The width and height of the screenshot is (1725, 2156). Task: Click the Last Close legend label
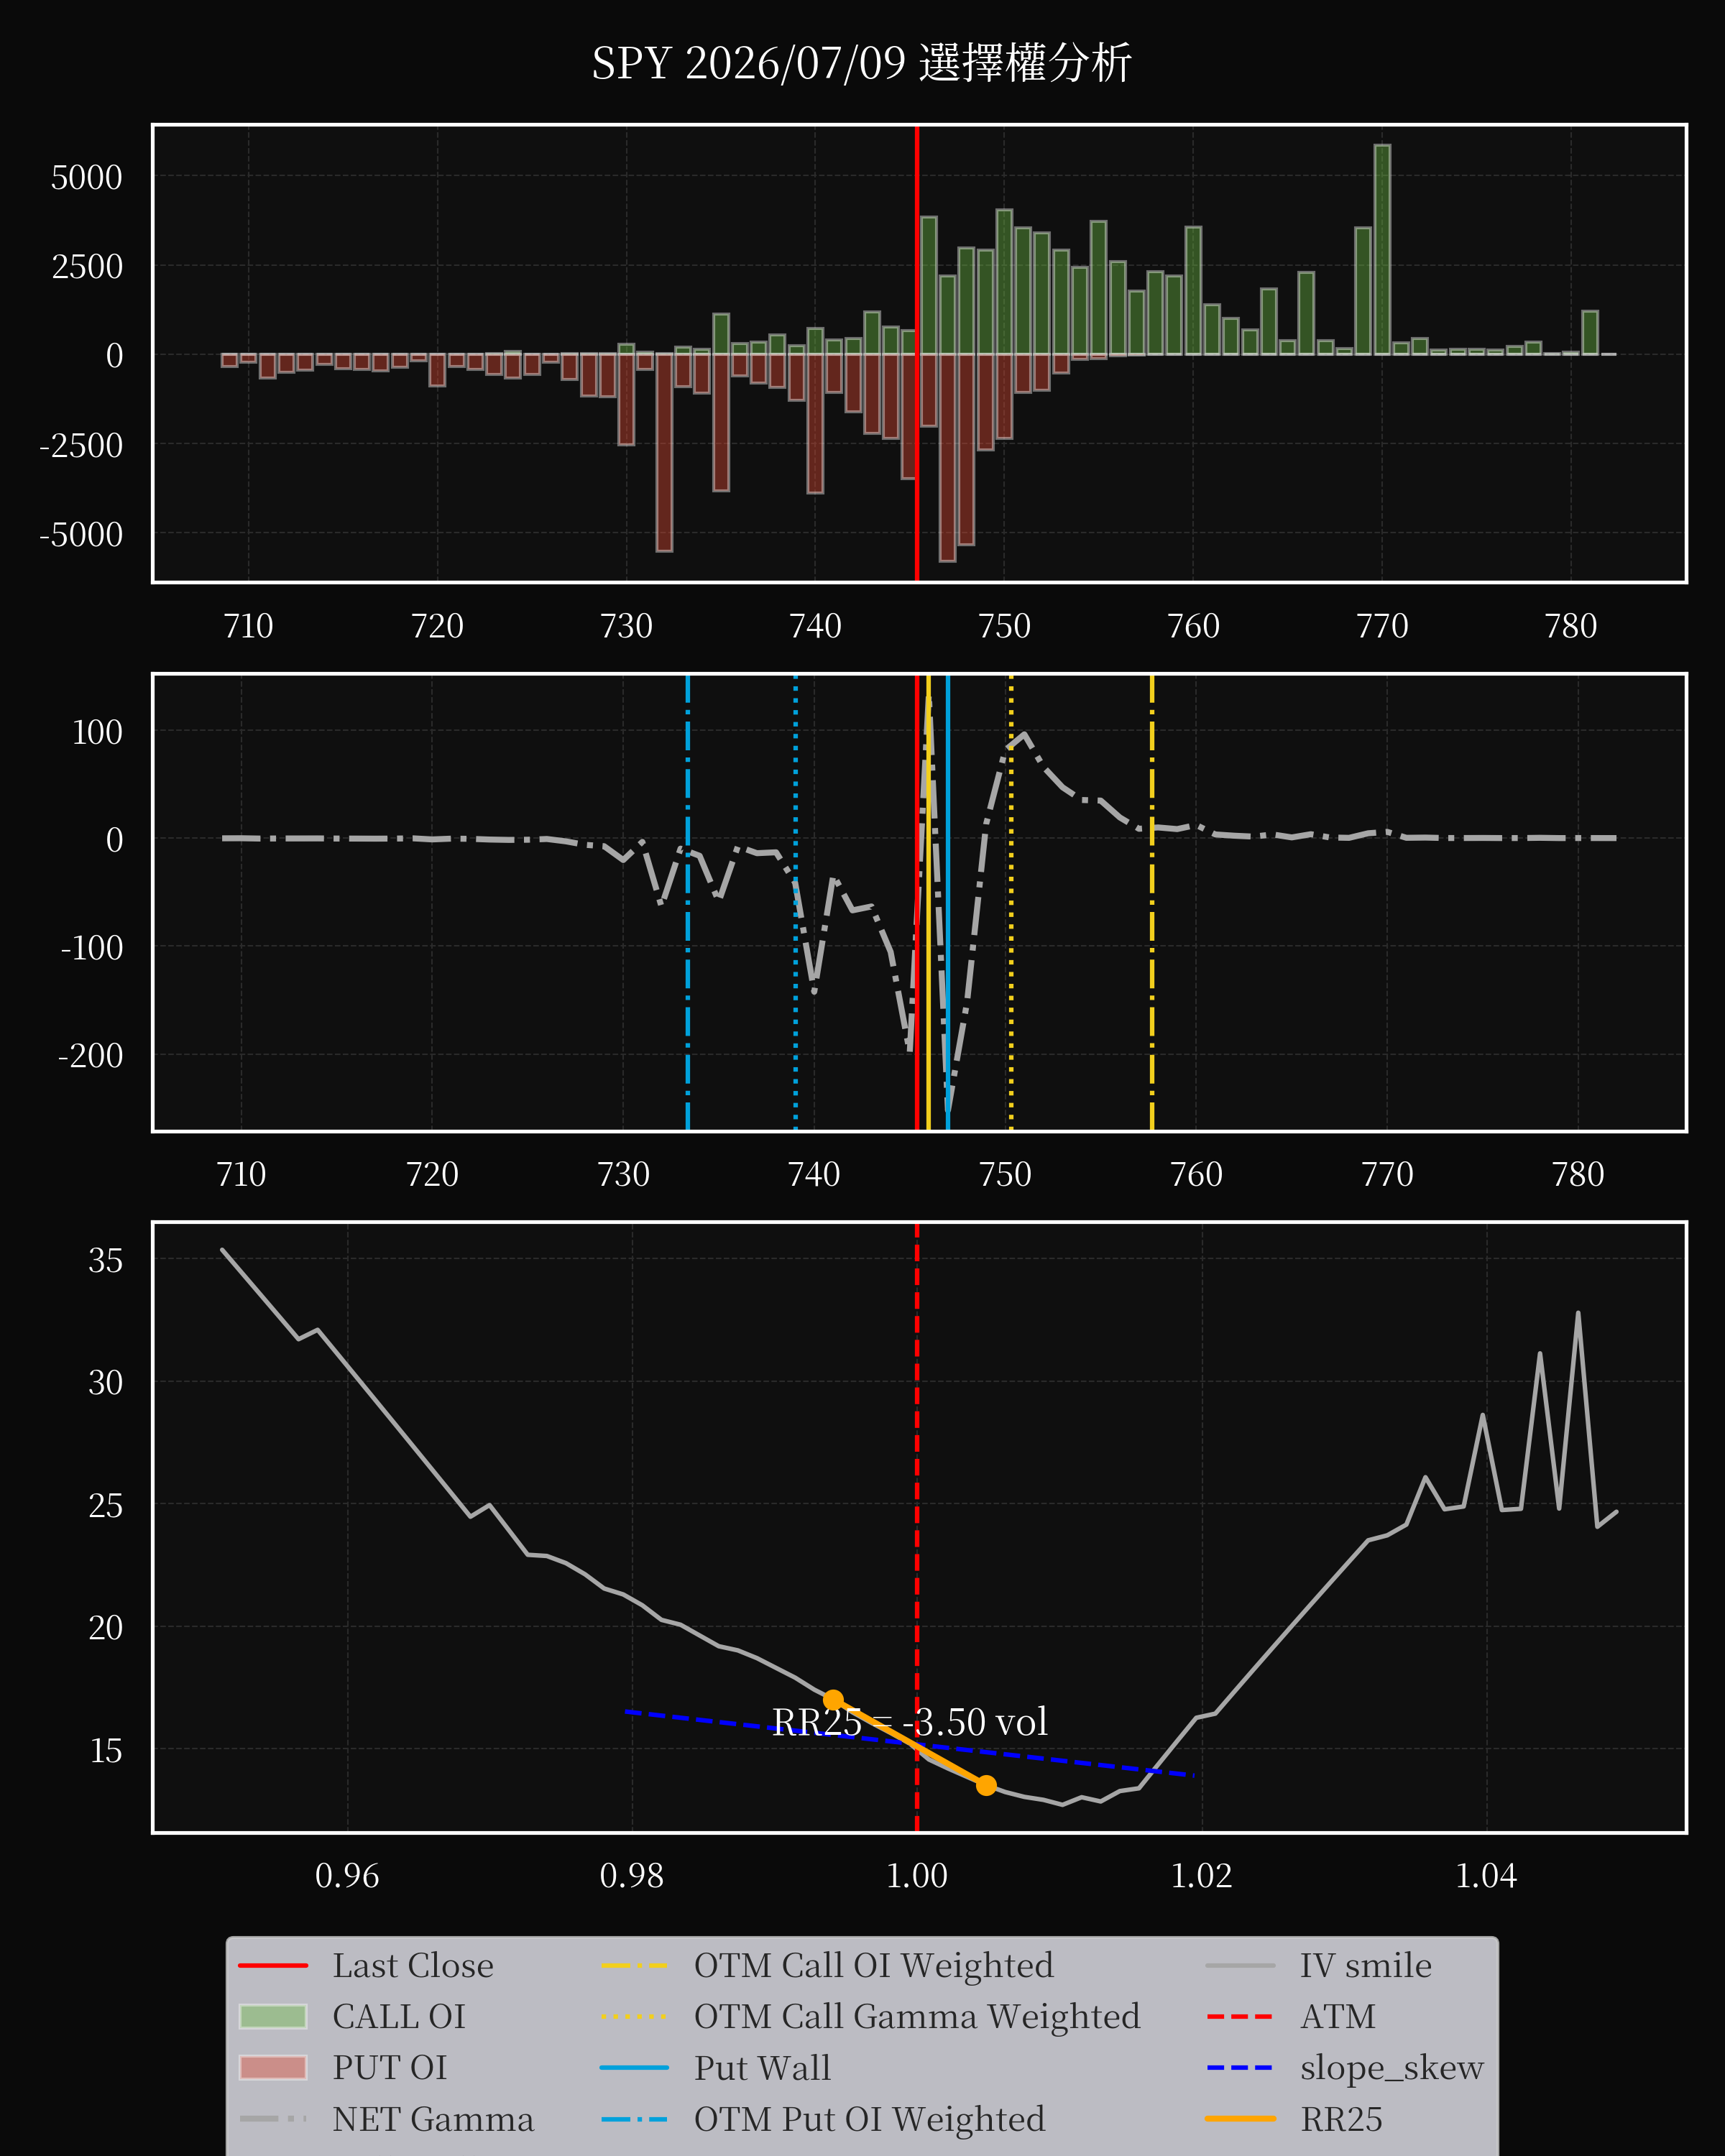tap(413, 1966)
